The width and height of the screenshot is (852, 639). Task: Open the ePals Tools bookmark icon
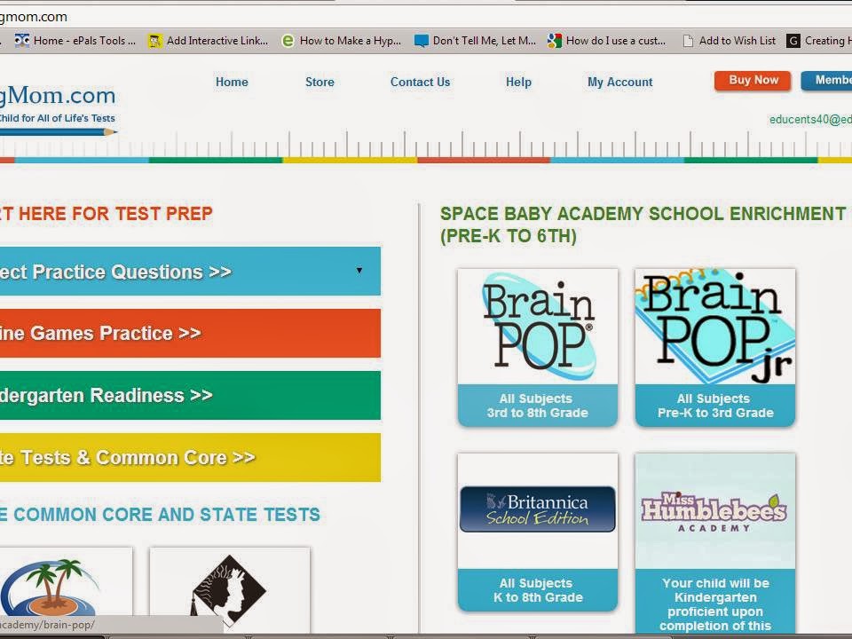22,41
